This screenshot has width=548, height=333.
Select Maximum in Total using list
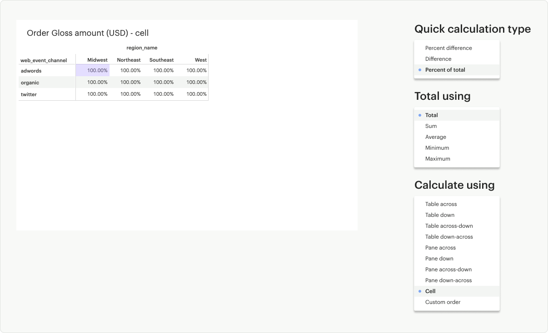[437, 159]
